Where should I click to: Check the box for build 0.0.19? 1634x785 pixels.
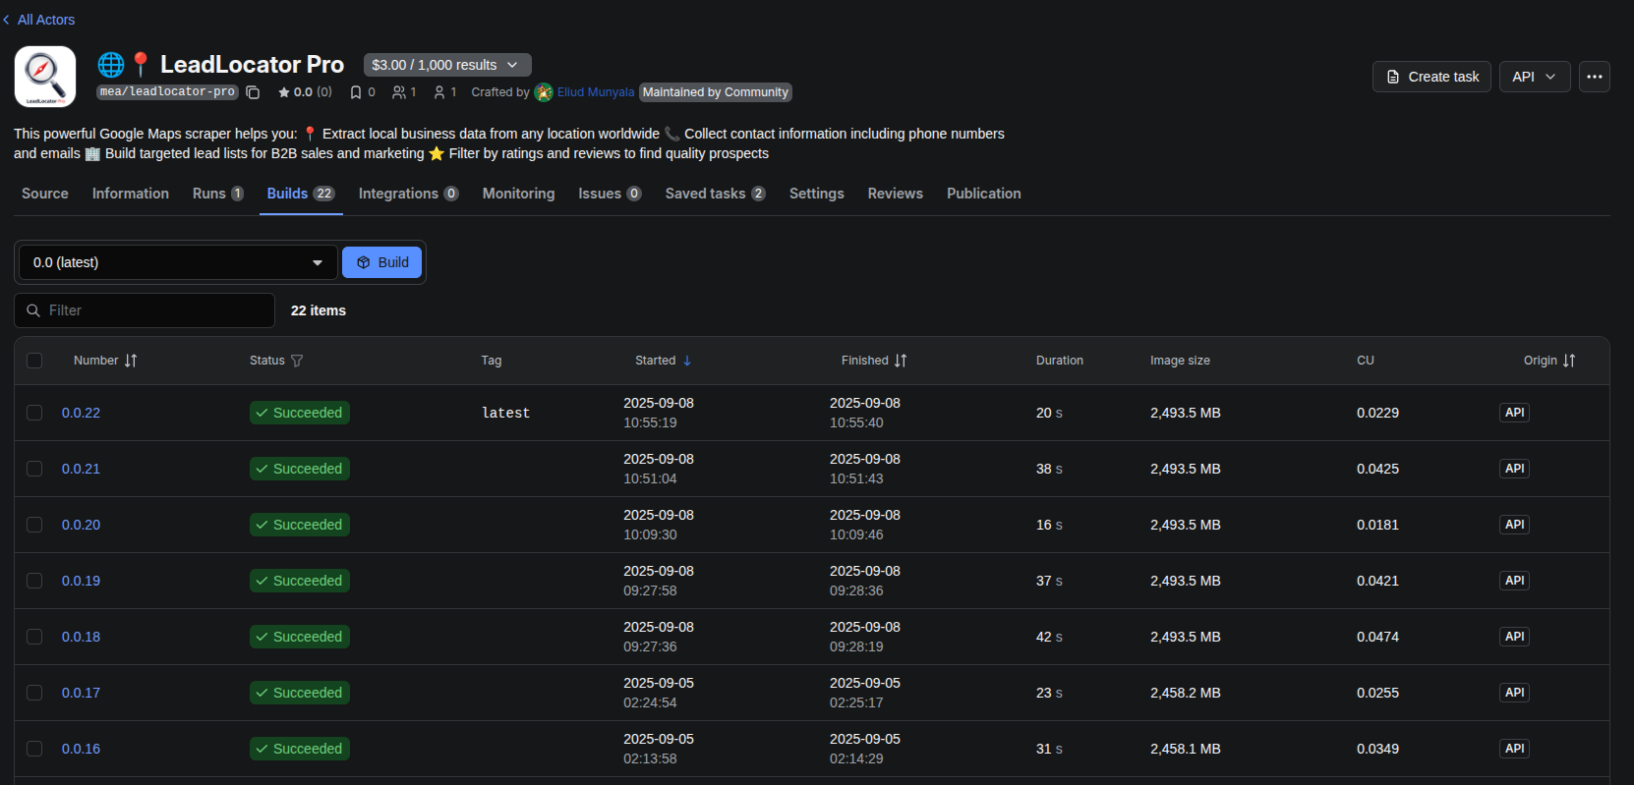tap(34, 581)
